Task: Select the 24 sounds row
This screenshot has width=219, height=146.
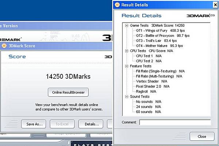Action: tap(149, 107)
